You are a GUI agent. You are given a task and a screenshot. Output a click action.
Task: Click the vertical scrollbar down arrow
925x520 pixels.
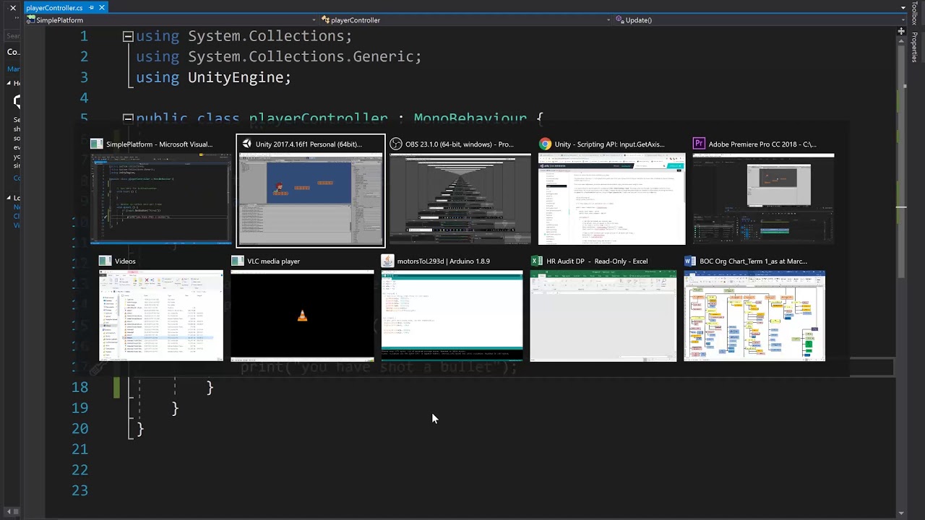901,513
